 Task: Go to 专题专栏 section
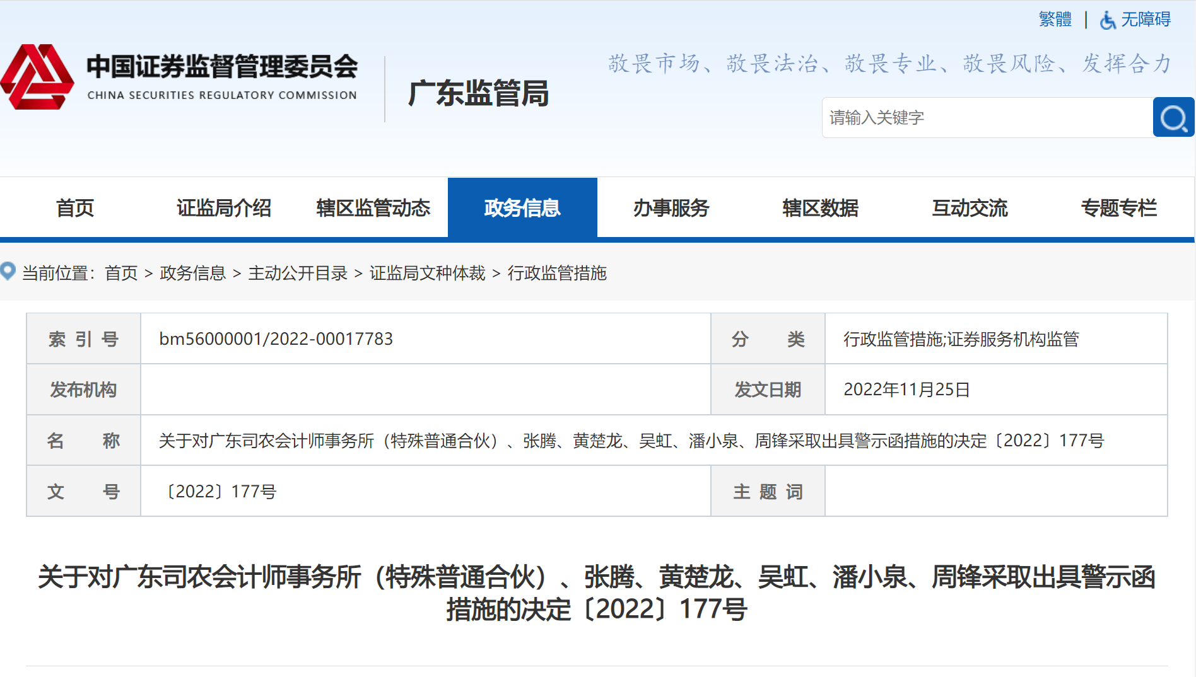coord(1118,208)
